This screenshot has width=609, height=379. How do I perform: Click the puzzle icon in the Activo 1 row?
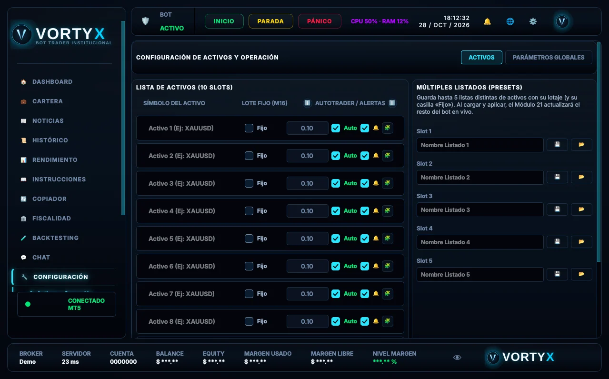(x=388, y=128)
